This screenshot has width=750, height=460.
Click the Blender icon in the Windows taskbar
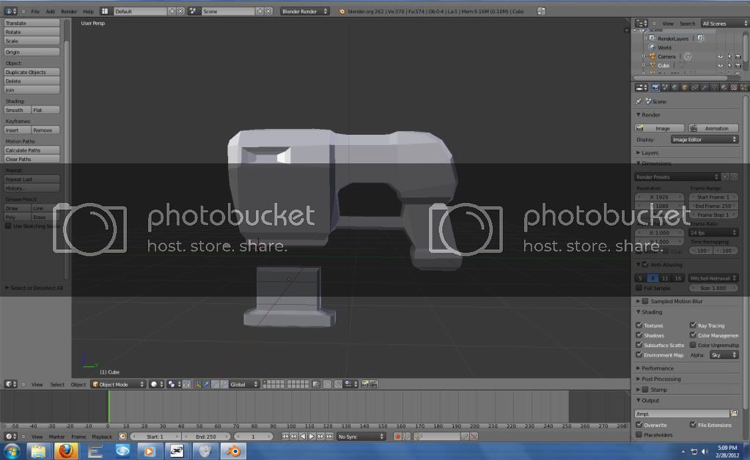click(x=234, y=450)
